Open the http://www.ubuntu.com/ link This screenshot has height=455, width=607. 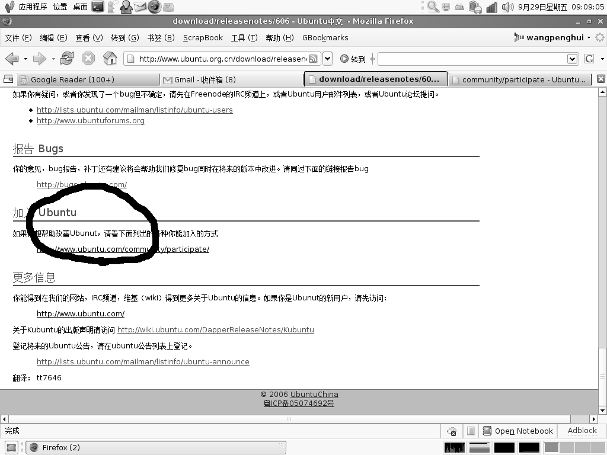click(x=81, y=314)
